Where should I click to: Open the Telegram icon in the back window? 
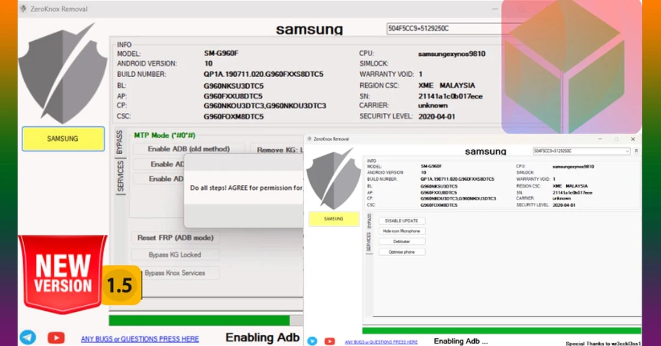tap(28, 338)
